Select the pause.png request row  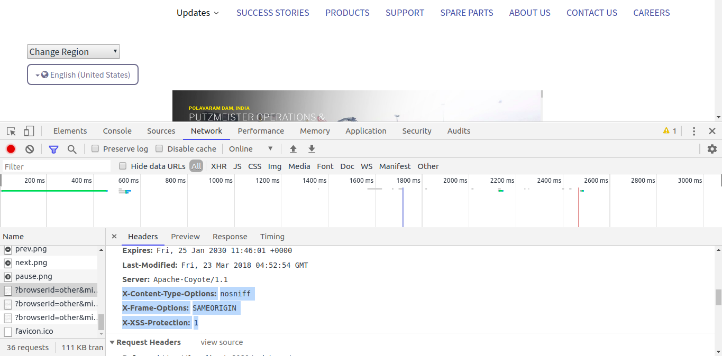(49, 276)
